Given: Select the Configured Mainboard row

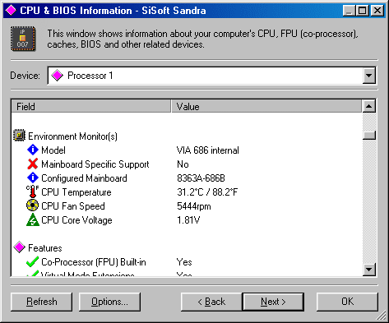Looking at the screenshot, I should pyautogui.click(x=187, y=178).
